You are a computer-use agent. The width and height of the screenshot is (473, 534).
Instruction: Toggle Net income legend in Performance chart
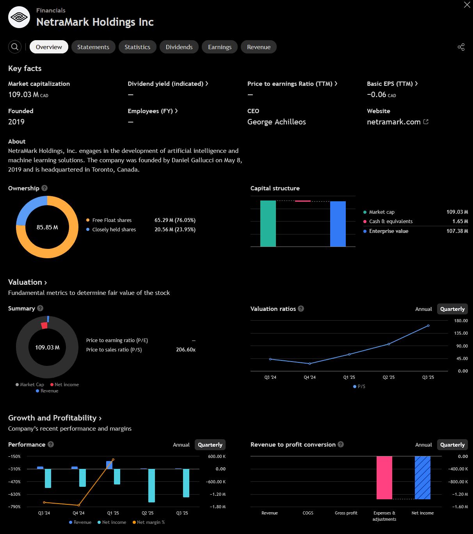tap(112, 522)
